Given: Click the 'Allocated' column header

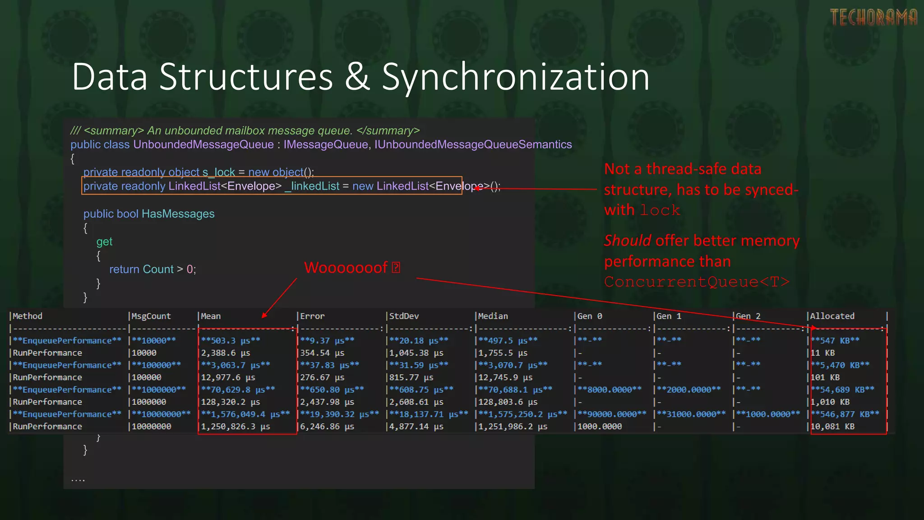Looking at the screenshot, I should coord(832,316).
